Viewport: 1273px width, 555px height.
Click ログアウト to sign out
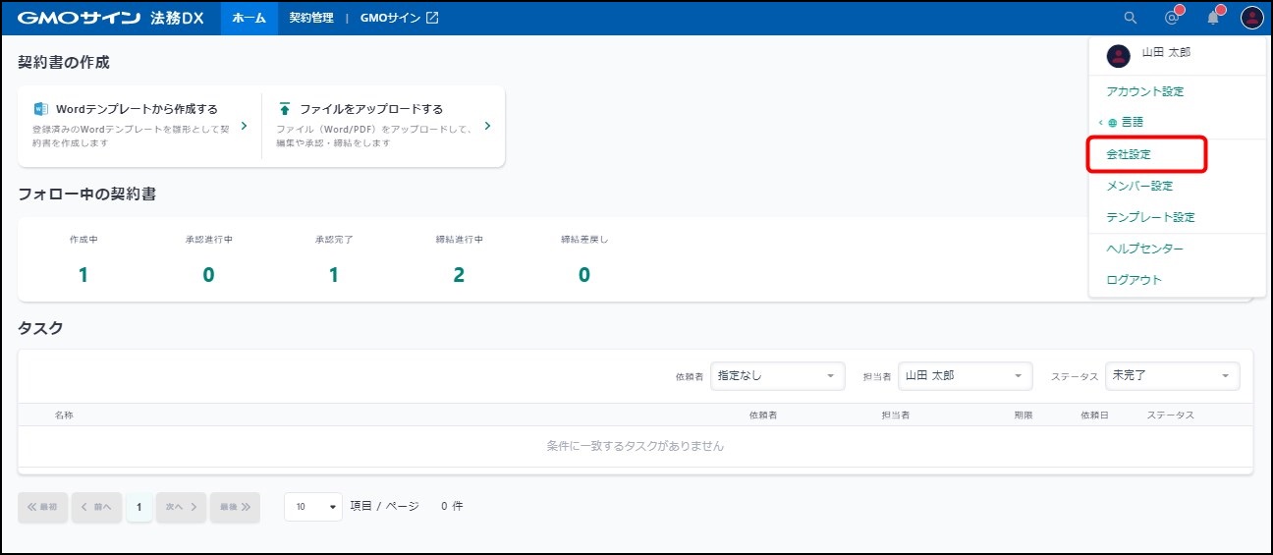click(x=1134, y=280)
